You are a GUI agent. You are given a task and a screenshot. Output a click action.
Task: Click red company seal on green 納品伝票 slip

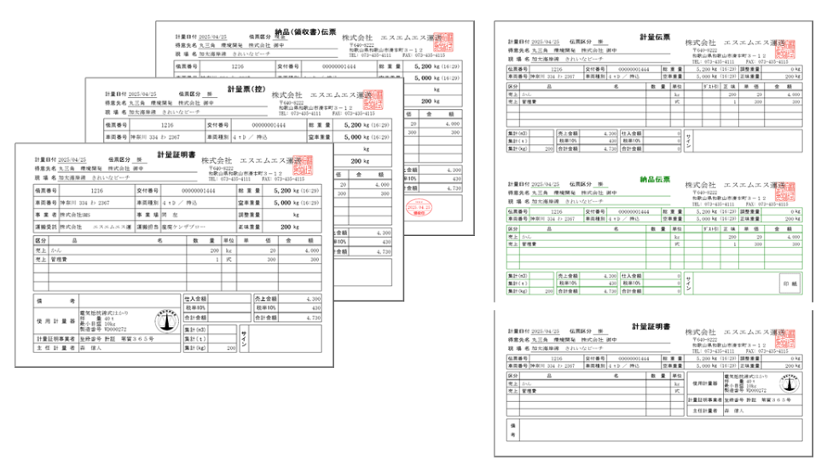tap(785, 192)
